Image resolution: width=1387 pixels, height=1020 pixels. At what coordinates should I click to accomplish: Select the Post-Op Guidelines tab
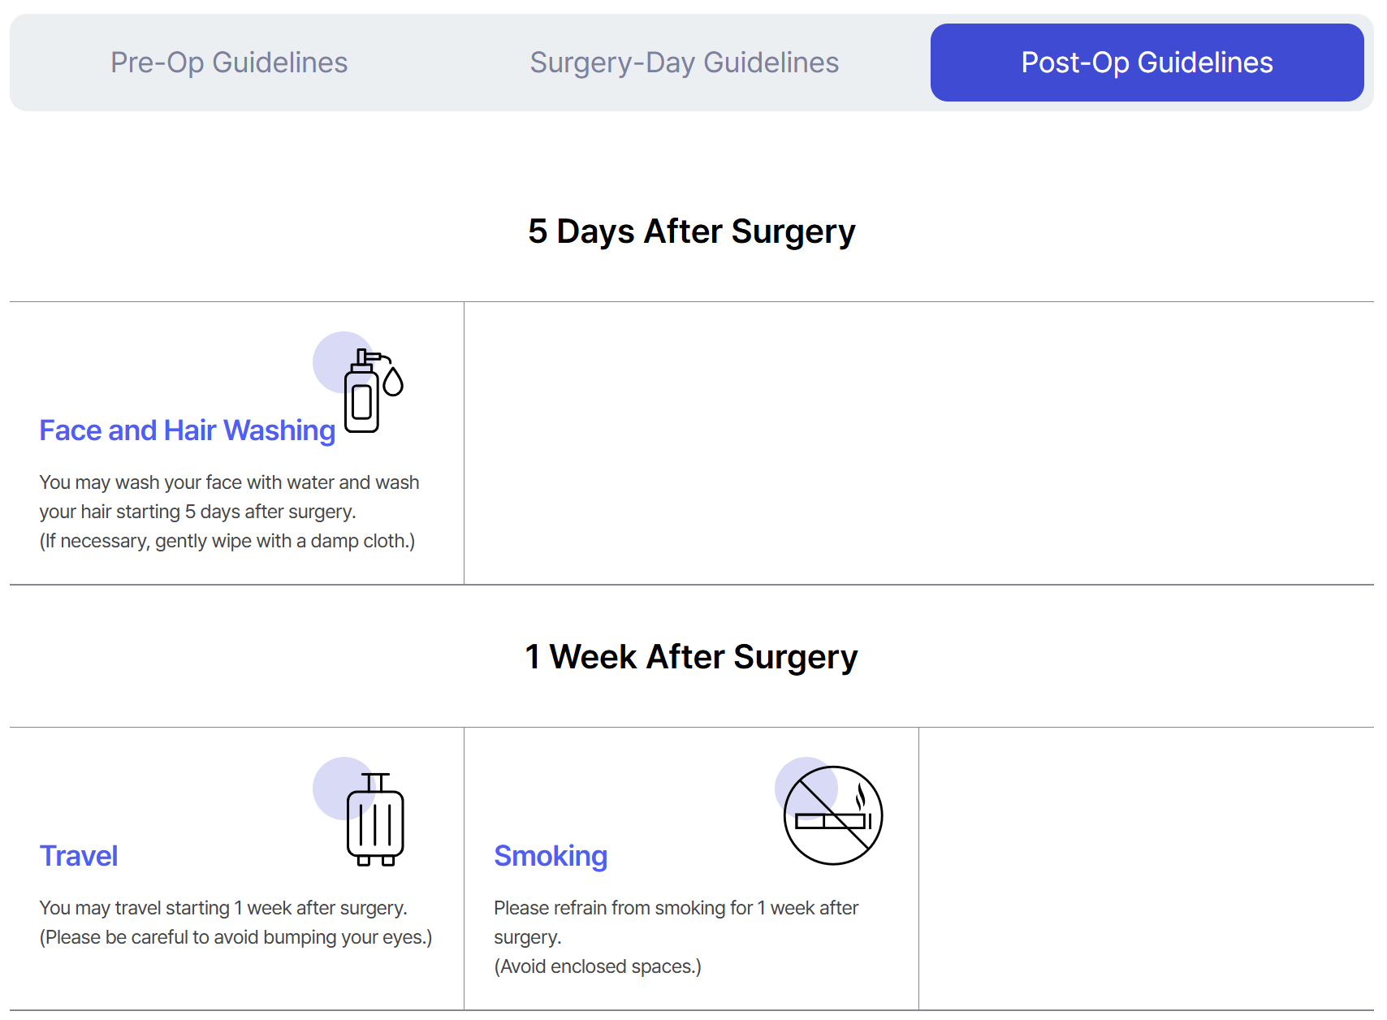coord(1147,63)
